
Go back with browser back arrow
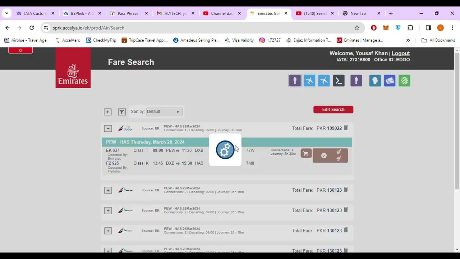pos(8,28)
